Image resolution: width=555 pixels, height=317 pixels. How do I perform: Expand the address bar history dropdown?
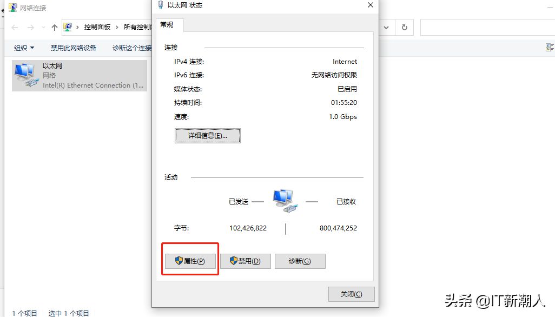pyautogui.click(x=386, y=28)
